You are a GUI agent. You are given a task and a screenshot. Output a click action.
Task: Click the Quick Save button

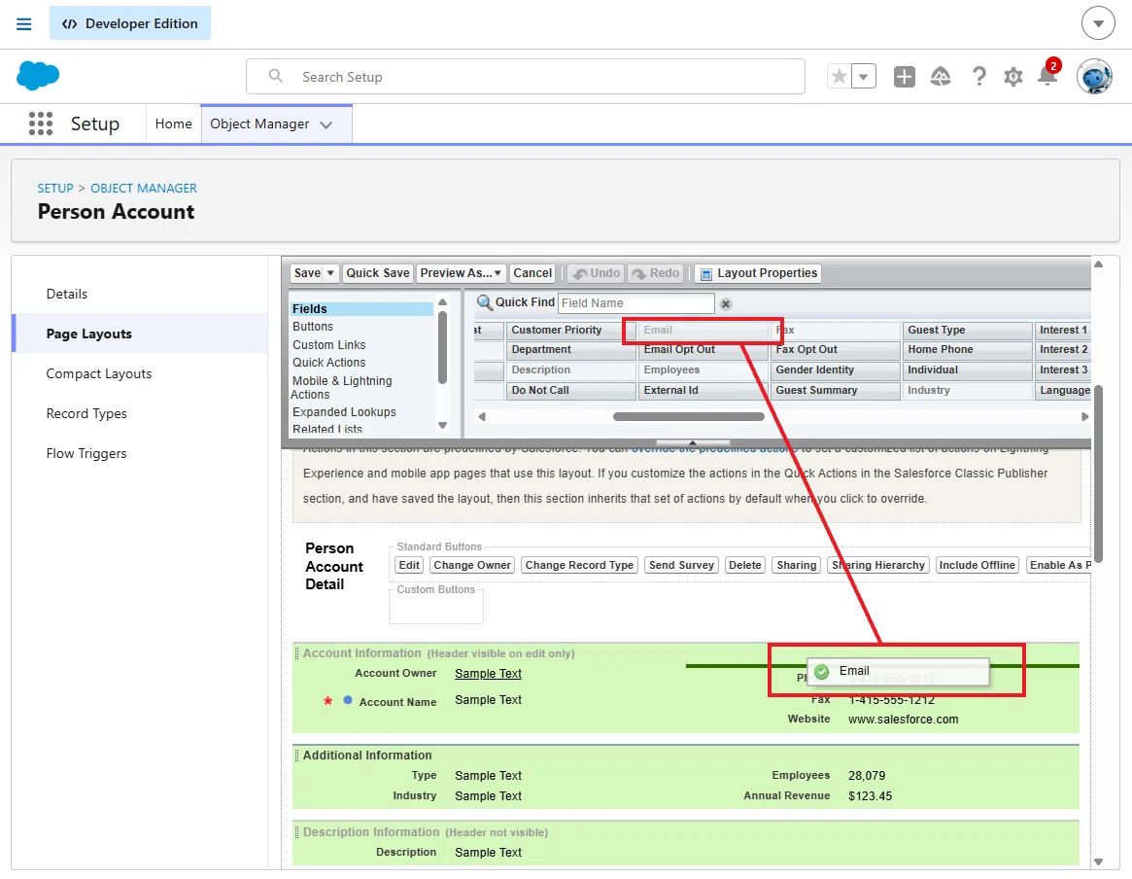tap(378, 273)
